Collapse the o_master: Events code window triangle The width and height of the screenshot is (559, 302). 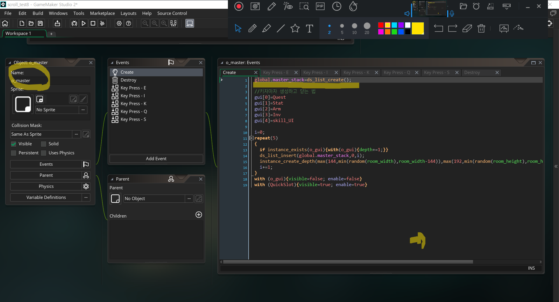pos(222,63)
